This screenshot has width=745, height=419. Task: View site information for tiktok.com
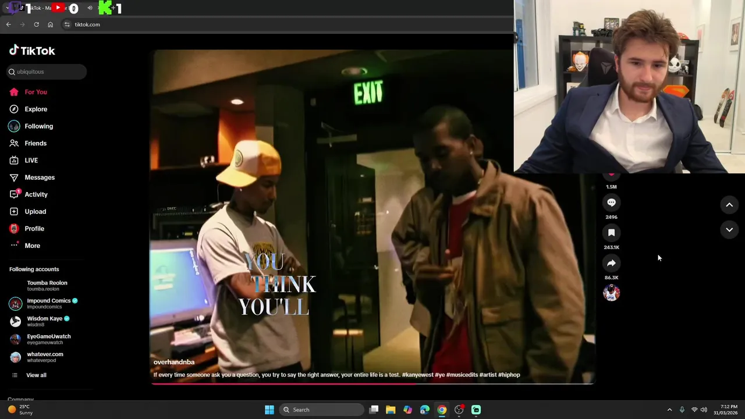tap(67, 24)
